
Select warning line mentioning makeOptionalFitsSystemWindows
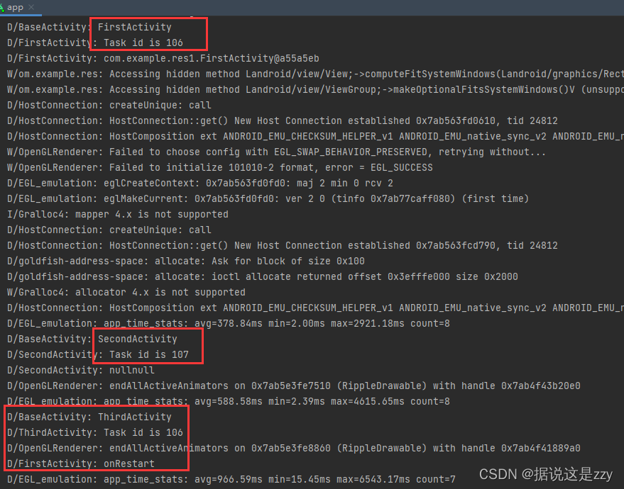point(316,89)
